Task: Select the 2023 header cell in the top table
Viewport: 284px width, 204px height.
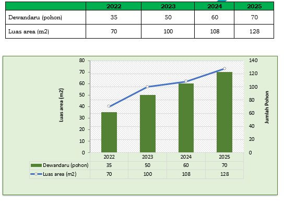Action: click(168, 6)
